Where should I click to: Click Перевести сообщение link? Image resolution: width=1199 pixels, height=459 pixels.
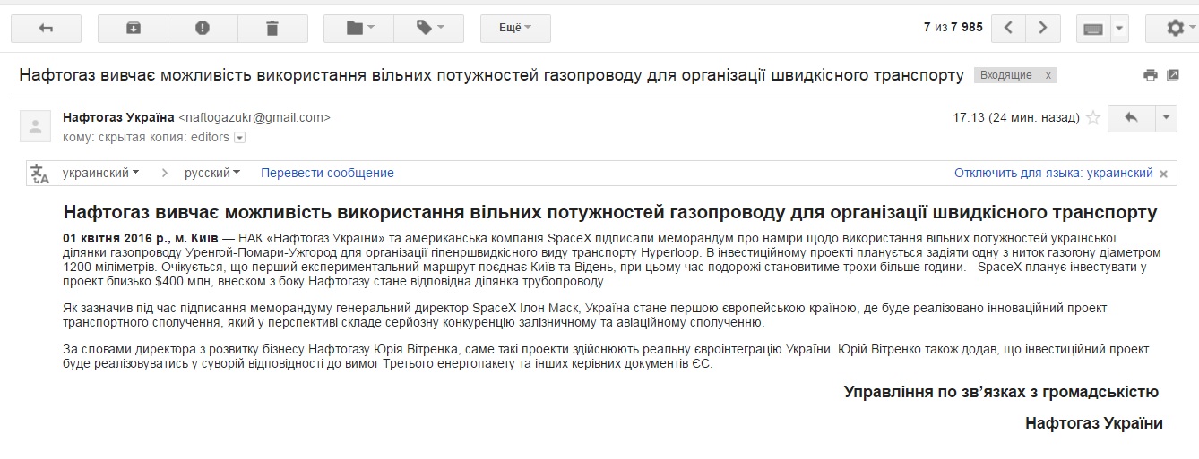tap(327, 173)
